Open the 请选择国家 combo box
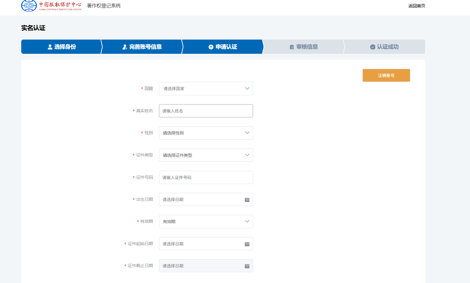 [x=206, y=89]
